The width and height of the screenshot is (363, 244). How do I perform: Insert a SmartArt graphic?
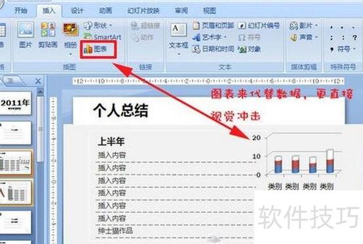click(102, 37)
